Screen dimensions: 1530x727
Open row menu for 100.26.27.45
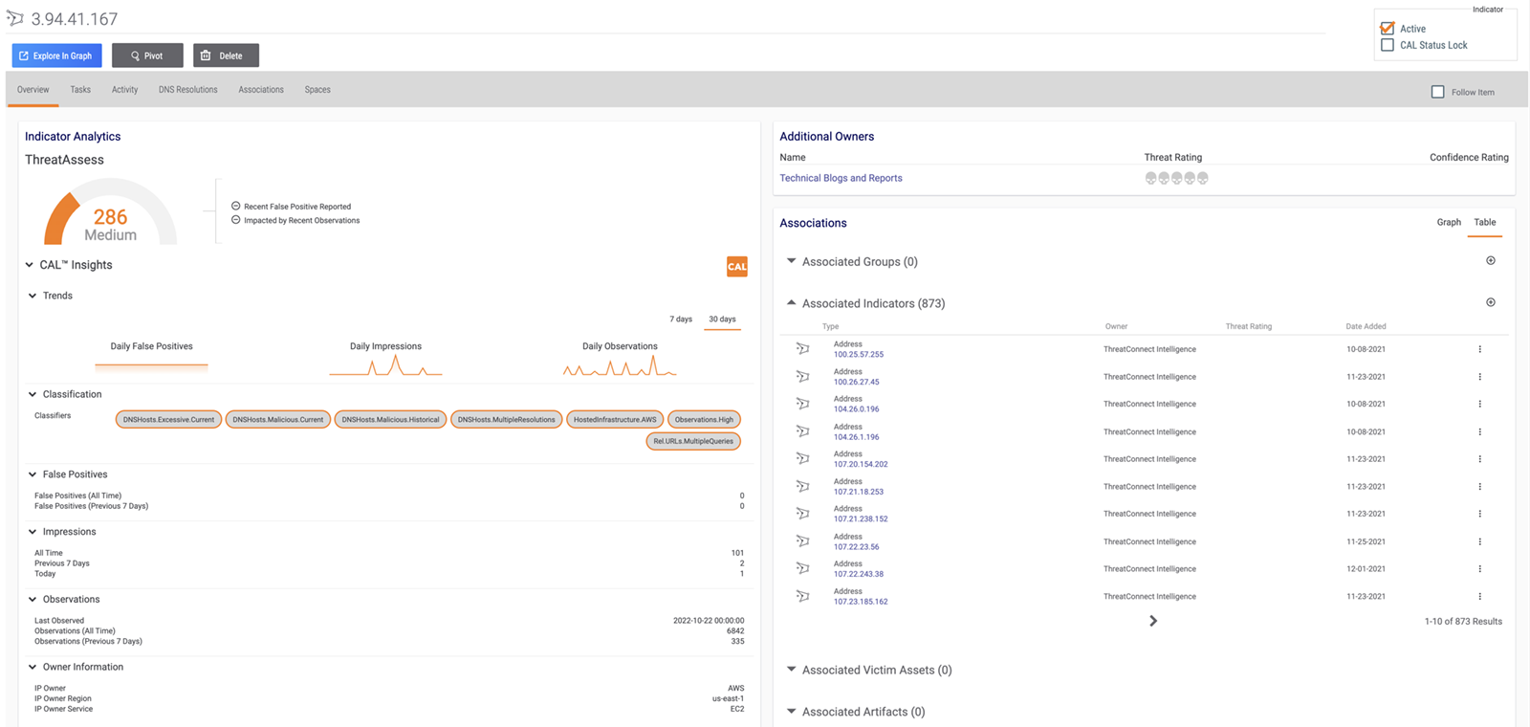pyautogui.click(x=1479, y=377)
